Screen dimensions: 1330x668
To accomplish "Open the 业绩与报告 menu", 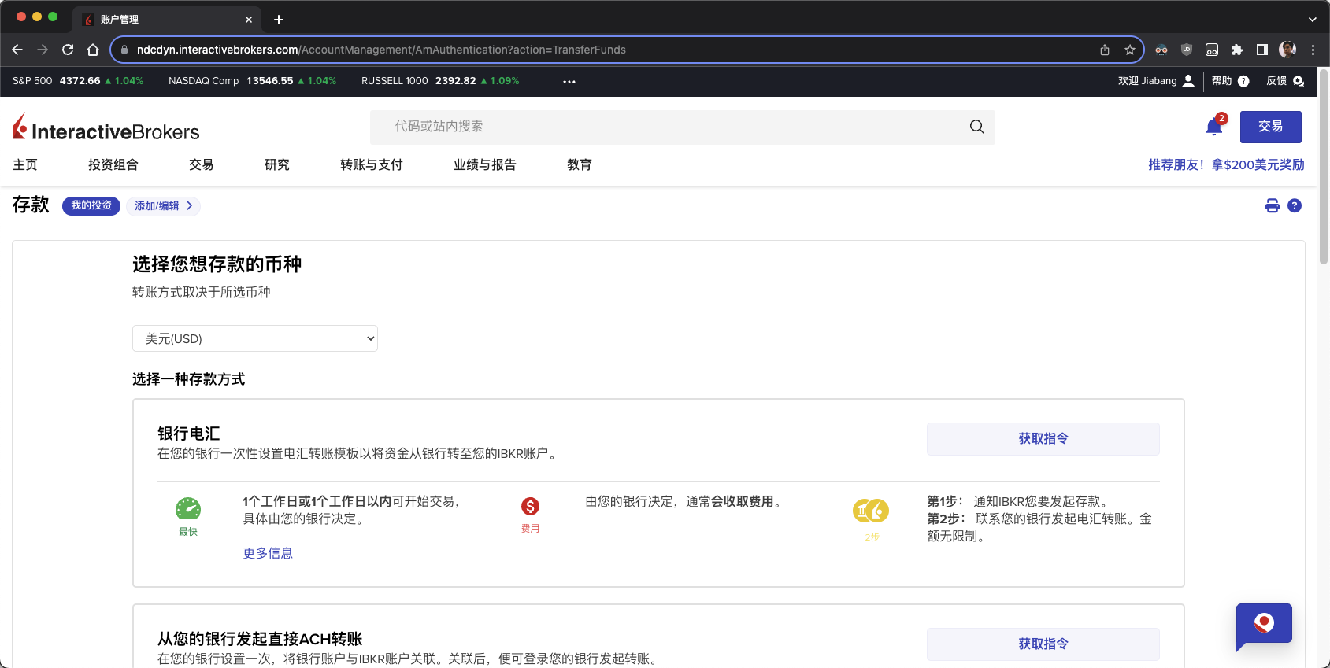I will click(484, 164).
